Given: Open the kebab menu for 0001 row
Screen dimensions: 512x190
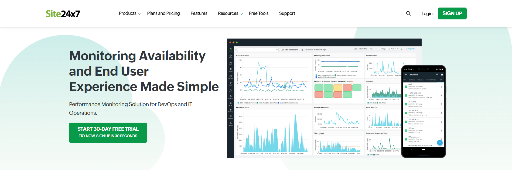Looking at the screenshot, I should (x=441, y=87).
